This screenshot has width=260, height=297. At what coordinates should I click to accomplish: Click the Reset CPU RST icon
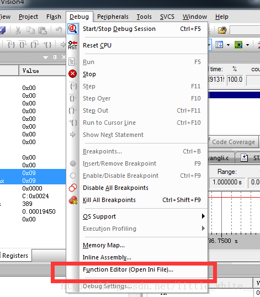pyautogui.click(x=73, y=45)
